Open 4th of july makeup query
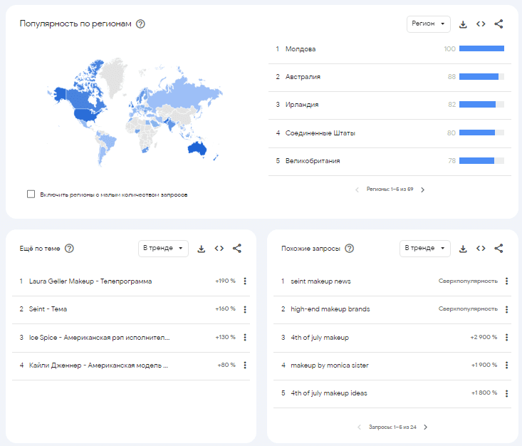Viewport: 522px width, 446px height. [320, 338]
